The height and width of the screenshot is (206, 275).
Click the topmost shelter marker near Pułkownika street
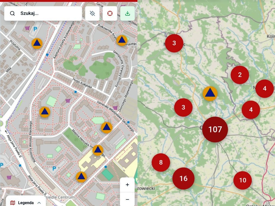pyautogui.click(x=121, y=40)
